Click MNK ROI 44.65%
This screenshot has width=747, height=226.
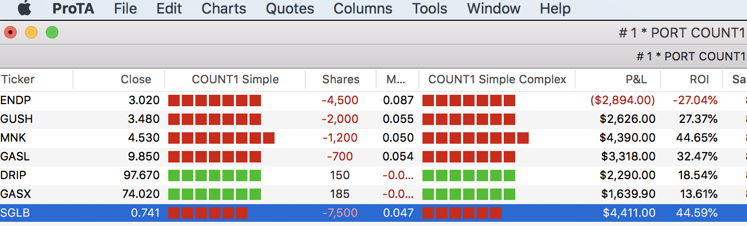pyautogui.click(x=697, y=137)
